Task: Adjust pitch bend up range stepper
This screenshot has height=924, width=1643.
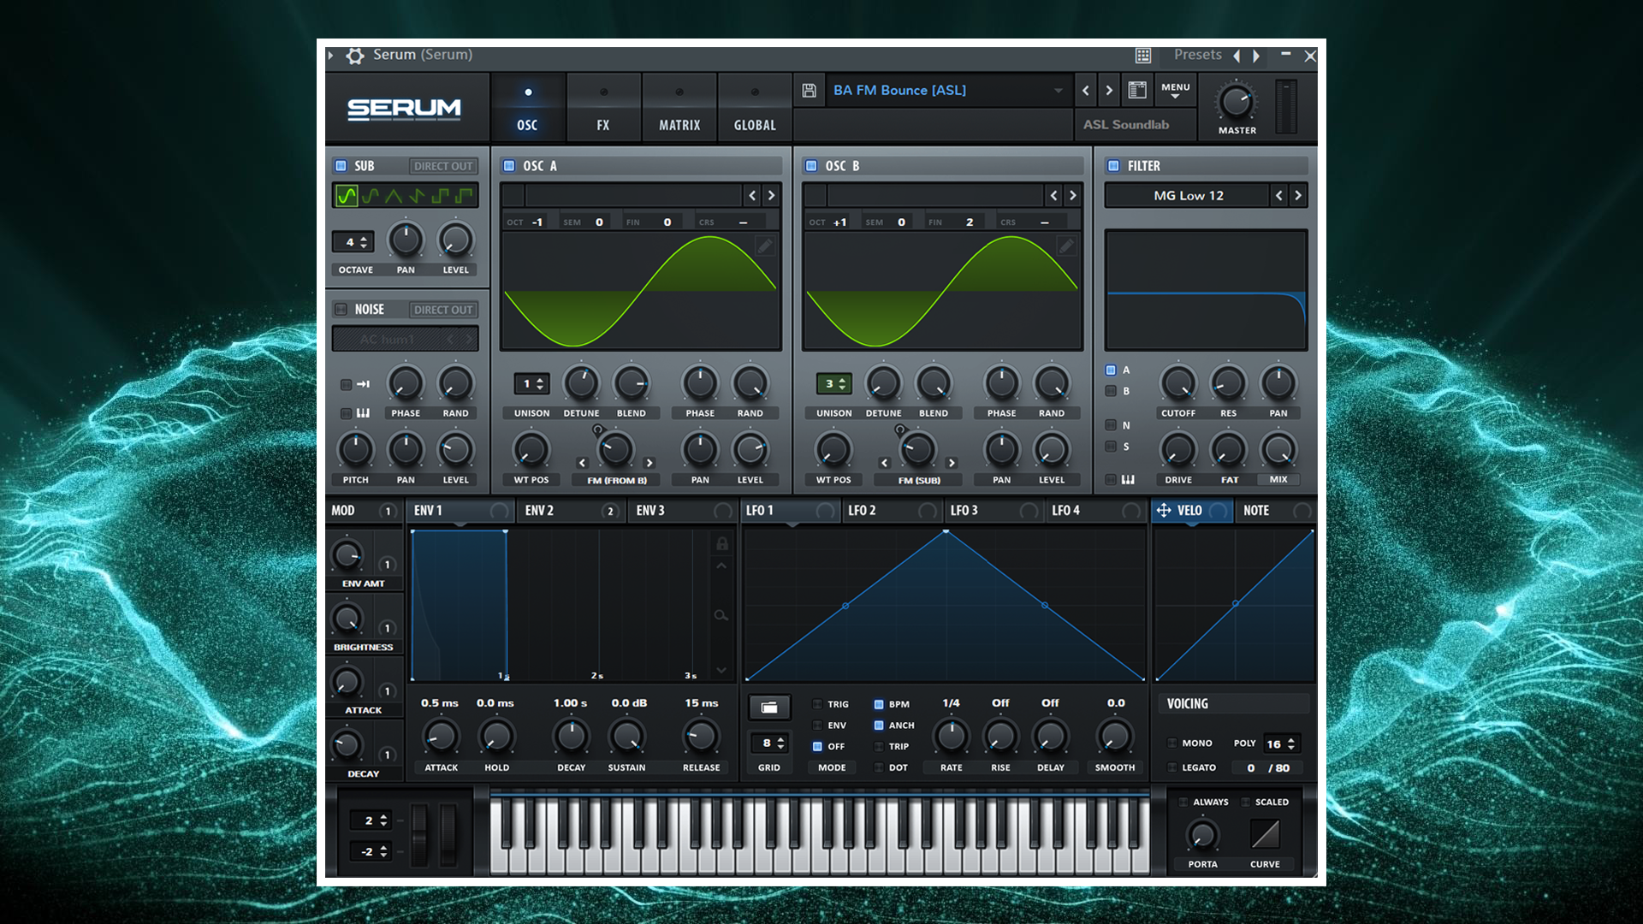Action: (371, 820)
